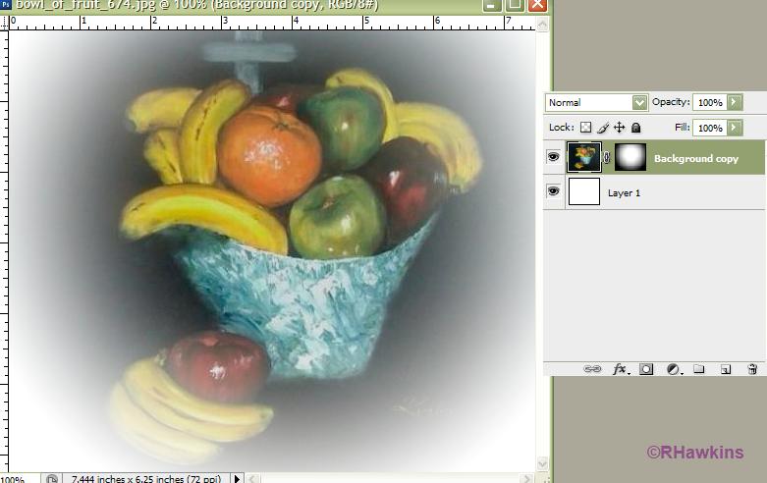The height and width of the screenshot is (483, 767).
Task: Click the horizontal scrollbar right arrow
Action: tap(526, 478)
